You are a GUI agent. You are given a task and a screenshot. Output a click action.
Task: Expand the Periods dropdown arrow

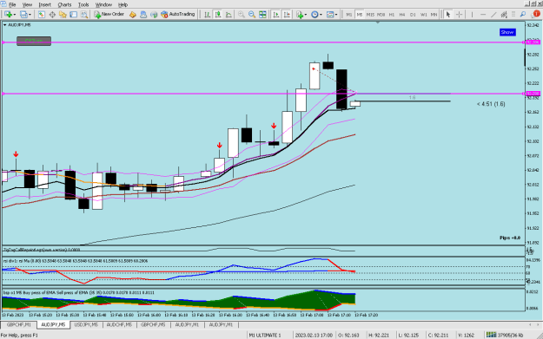pos(321,15)
